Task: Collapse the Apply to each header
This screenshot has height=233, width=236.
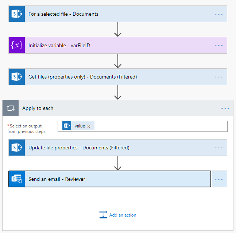Action: (109, 108)
